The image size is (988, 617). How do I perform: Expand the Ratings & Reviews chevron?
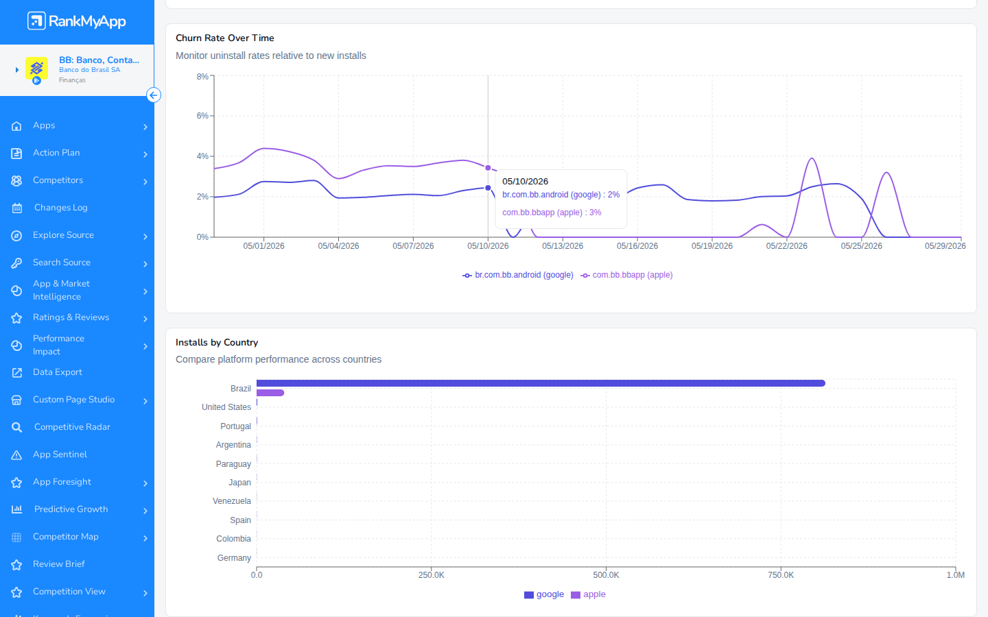point(145,319)
